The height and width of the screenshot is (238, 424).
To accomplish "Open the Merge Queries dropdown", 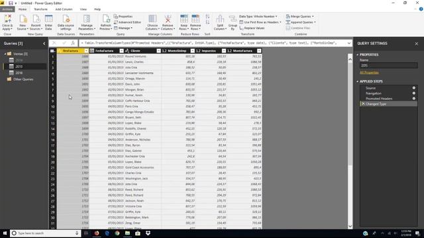I will pos(300,17).
